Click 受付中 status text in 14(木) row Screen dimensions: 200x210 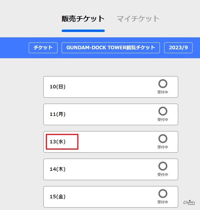tap(163, 175)
